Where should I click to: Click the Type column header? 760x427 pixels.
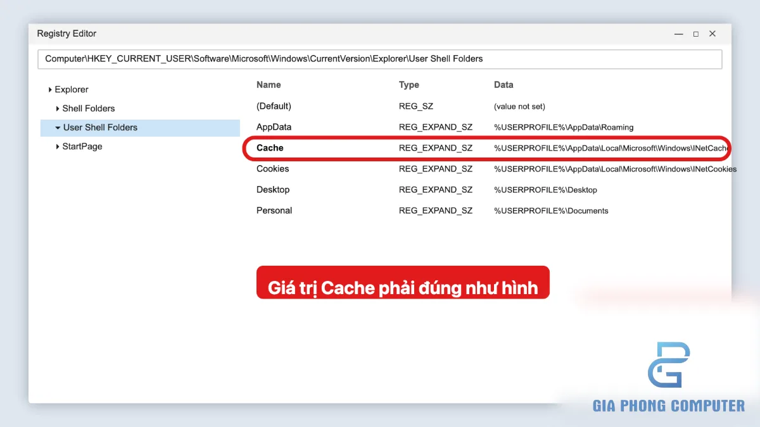[x=409, y=85]
